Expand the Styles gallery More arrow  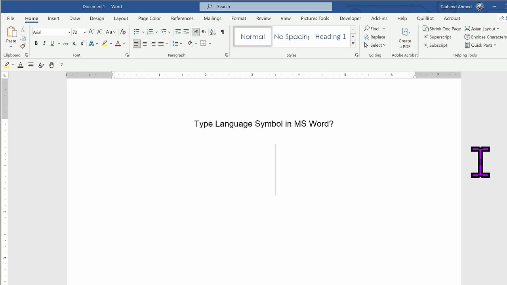[x=353, y=44]
